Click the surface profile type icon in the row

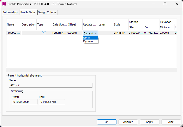[44, 33]
